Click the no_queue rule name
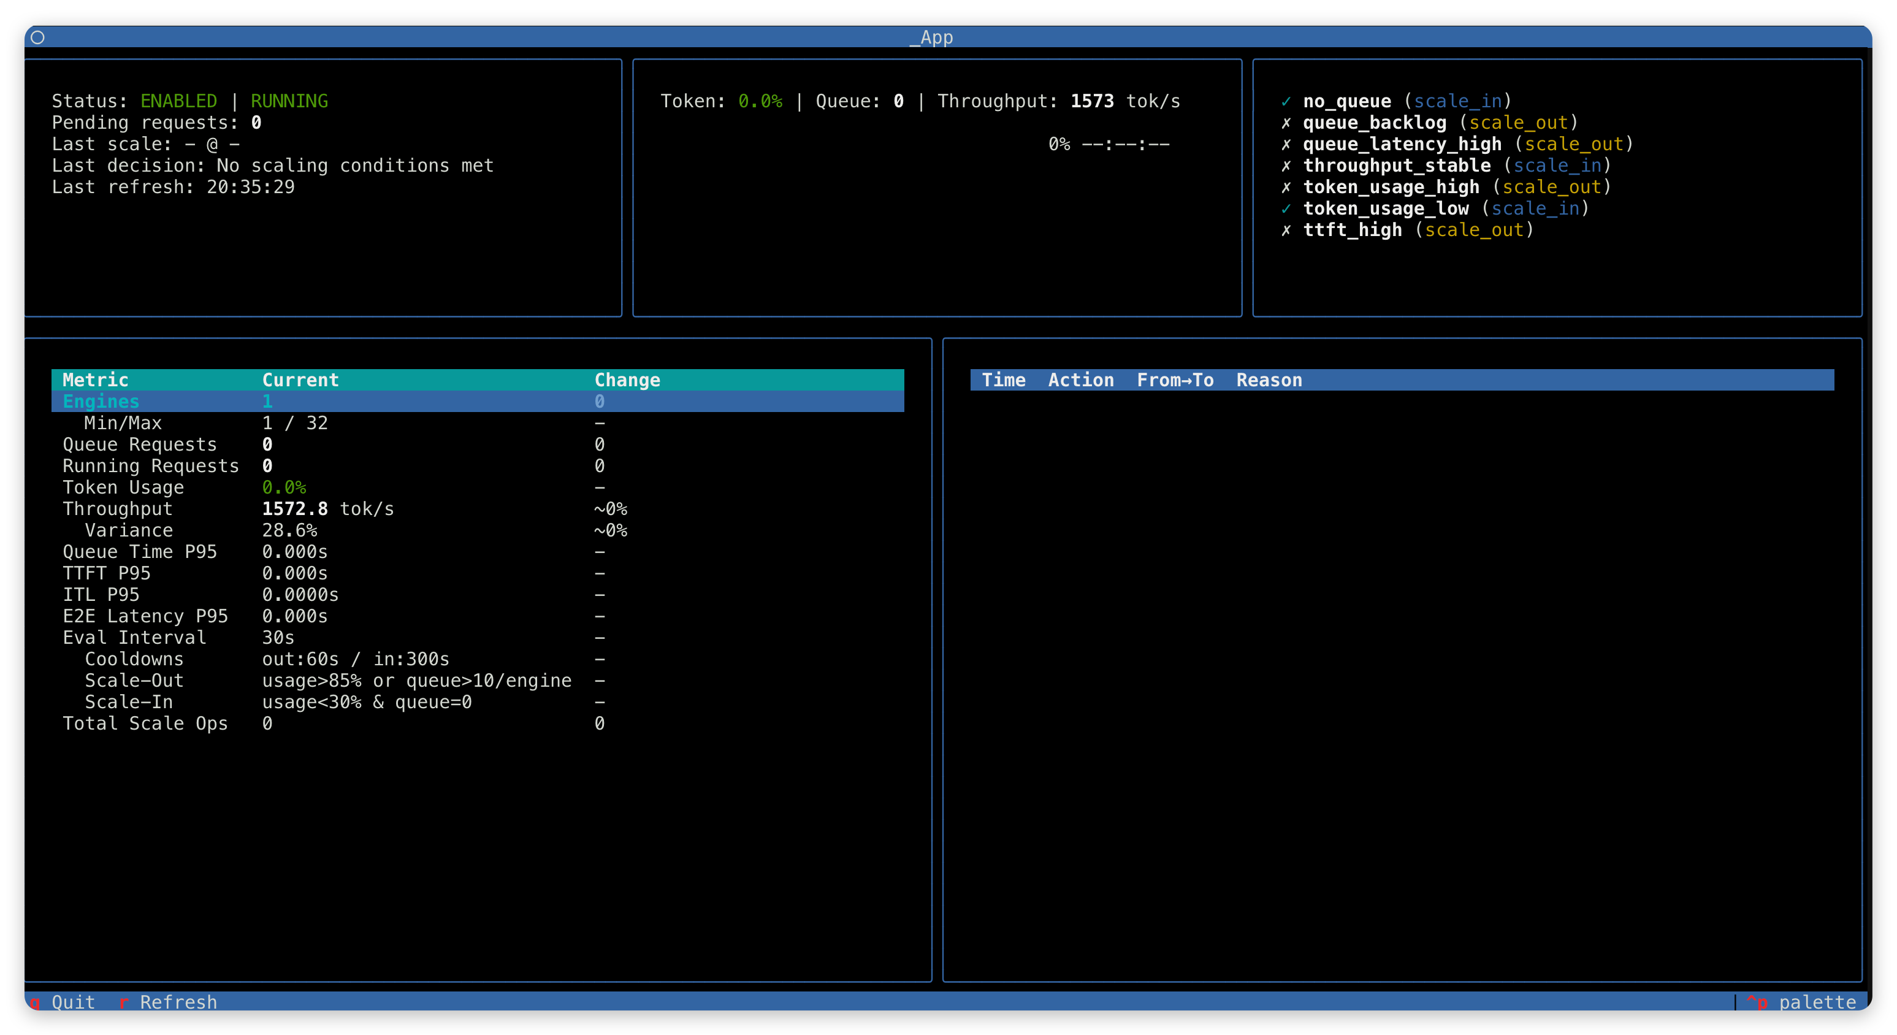 [1347, 101]
